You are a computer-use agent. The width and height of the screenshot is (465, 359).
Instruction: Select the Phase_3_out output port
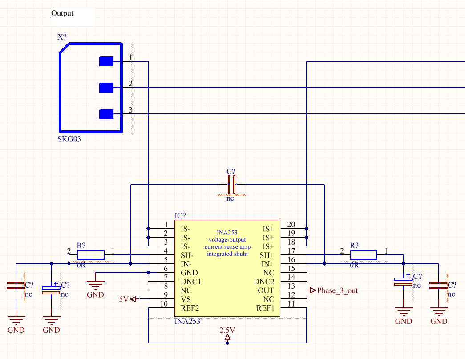click(334, 290)
